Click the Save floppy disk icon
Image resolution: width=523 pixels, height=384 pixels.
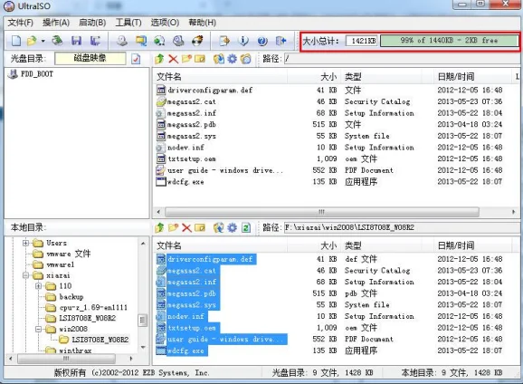pyautogui.click(x=76, y=41)
